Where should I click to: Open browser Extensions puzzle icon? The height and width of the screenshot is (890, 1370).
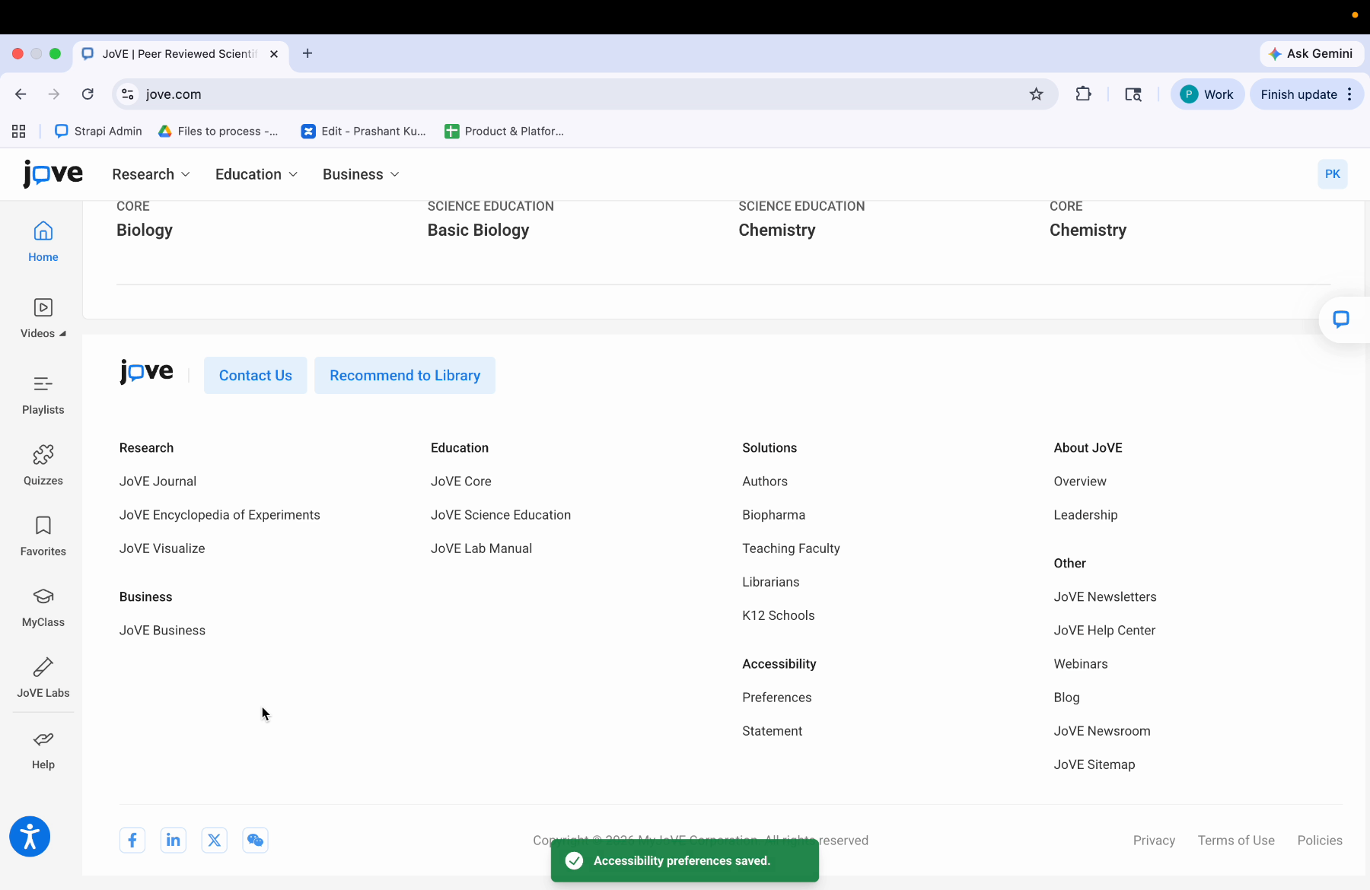tap(1083, 94)
